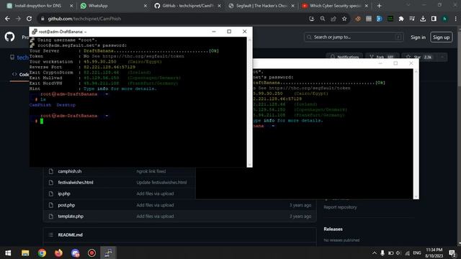Open the camphish.sh file

(70, 171)
